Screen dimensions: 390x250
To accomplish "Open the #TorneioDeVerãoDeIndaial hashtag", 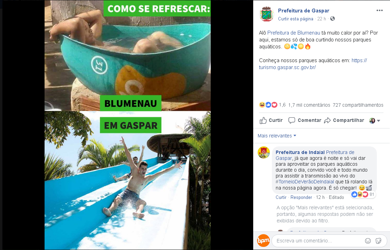I will coord(305,182).
